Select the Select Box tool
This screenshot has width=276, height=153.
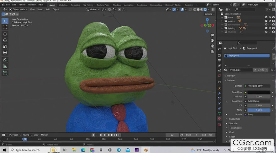[5, 21]
